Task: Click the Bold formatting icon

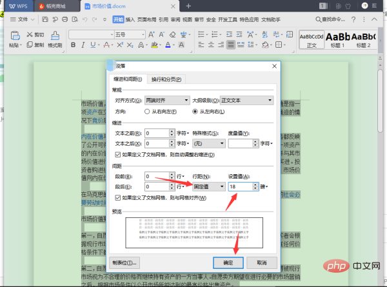Action: (x=74, y=45)
